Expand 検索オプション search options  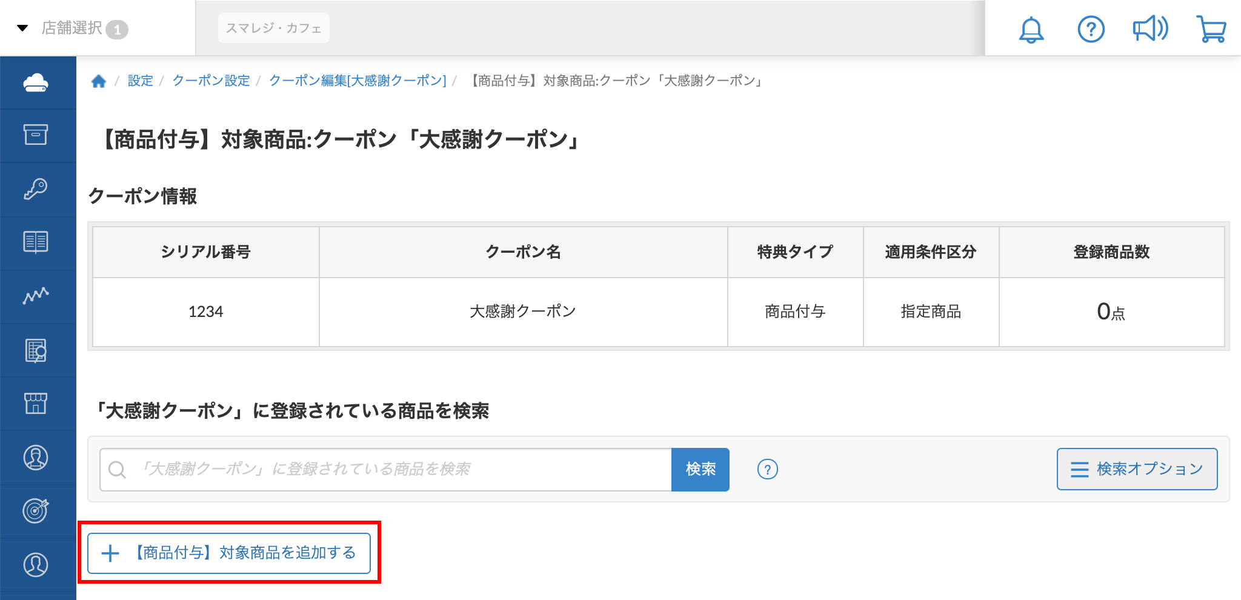pos(1137,469)
